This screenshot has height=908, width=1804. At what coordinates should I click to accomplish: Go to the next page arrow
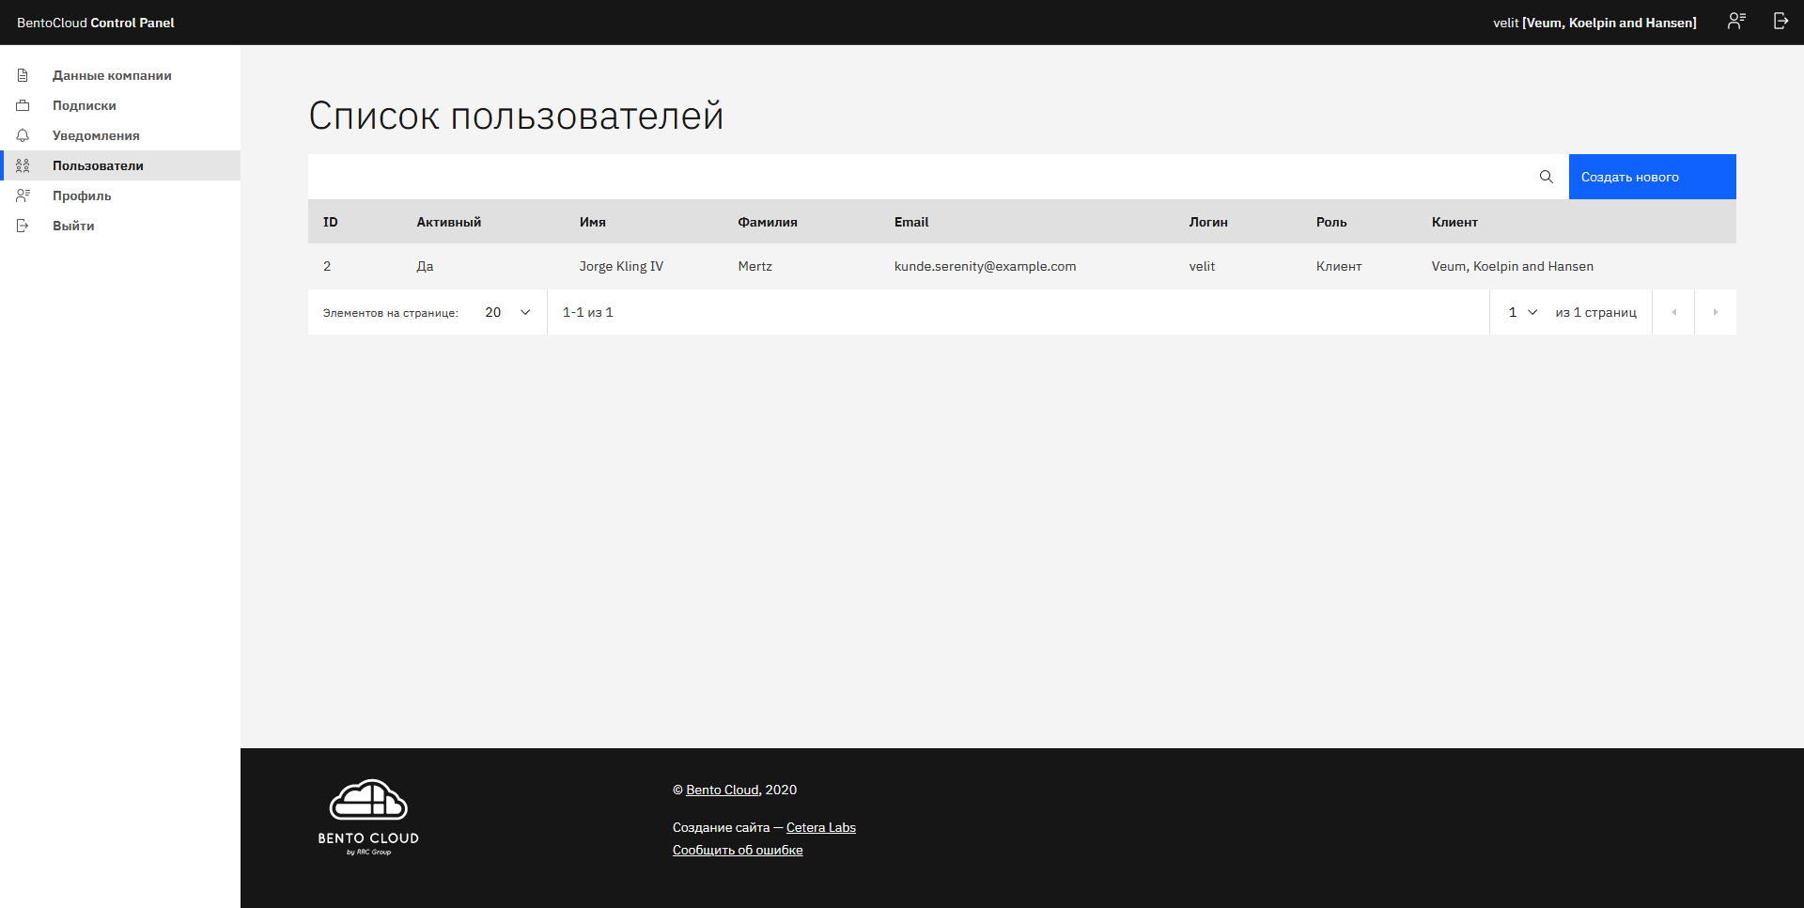(1715, 312)
